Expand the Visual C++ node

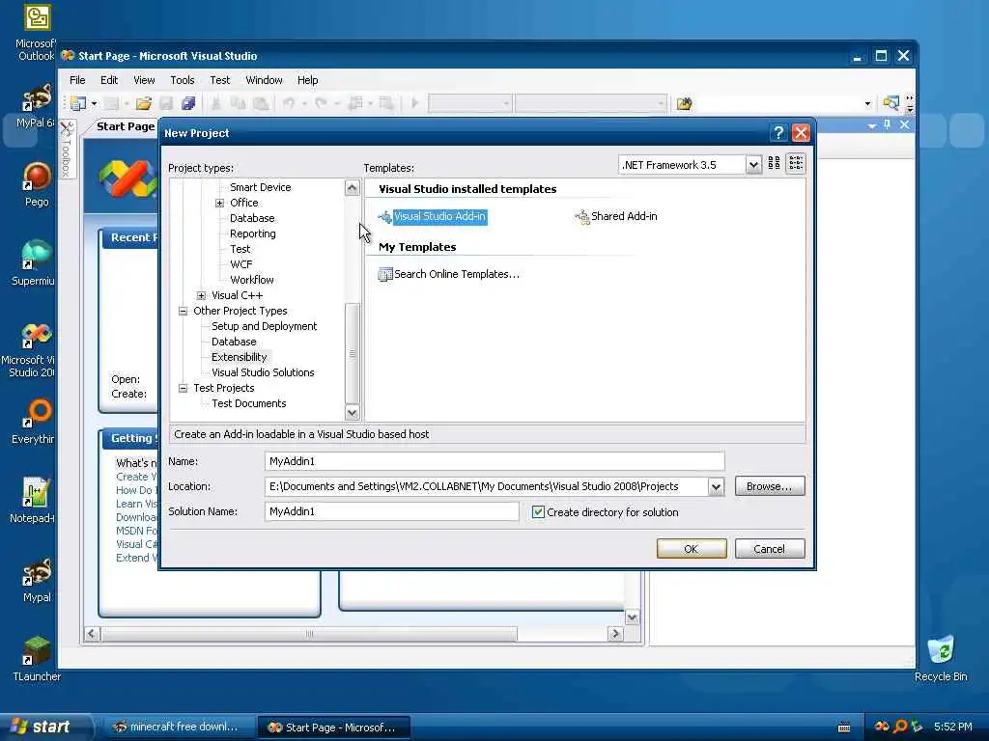pos(201,295)
